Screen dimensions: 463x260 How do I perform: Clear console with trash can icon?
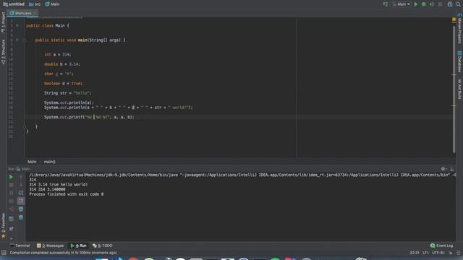[x=21, y=217]
